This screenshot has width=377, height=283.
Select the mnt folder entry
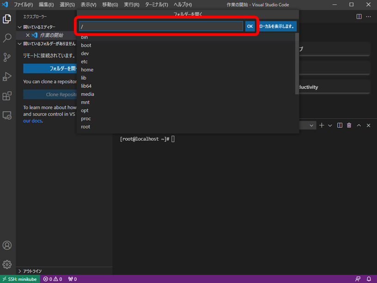tap(186, 102)
